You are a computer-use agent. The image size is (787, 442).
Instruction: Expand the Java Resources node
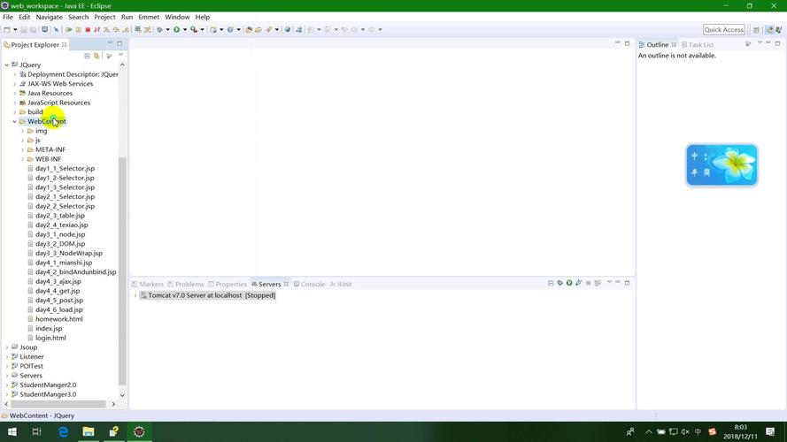14,93
